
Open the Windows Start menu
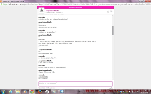coord(3,92)
